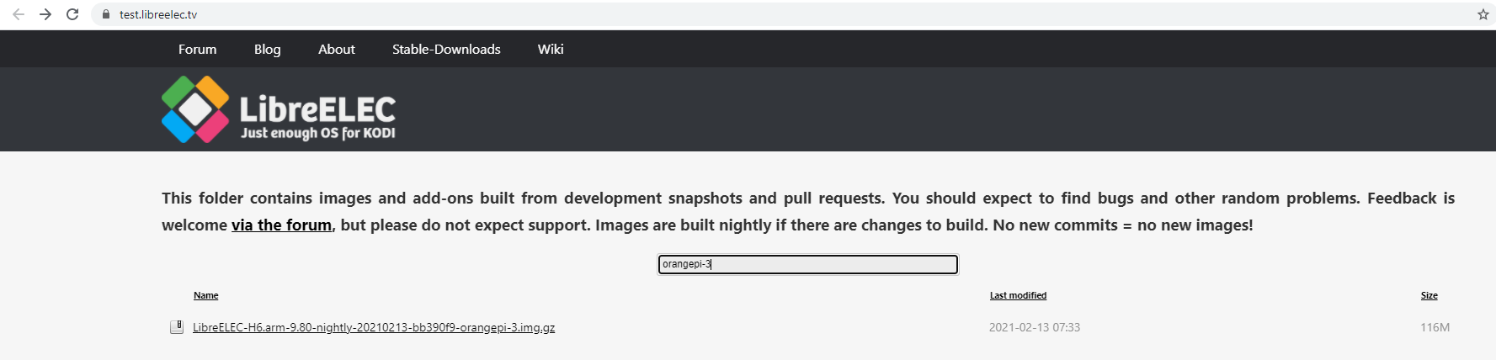The image size is (1496, 360).
Task: Go to the Blog page
Action: coord(267,50)
